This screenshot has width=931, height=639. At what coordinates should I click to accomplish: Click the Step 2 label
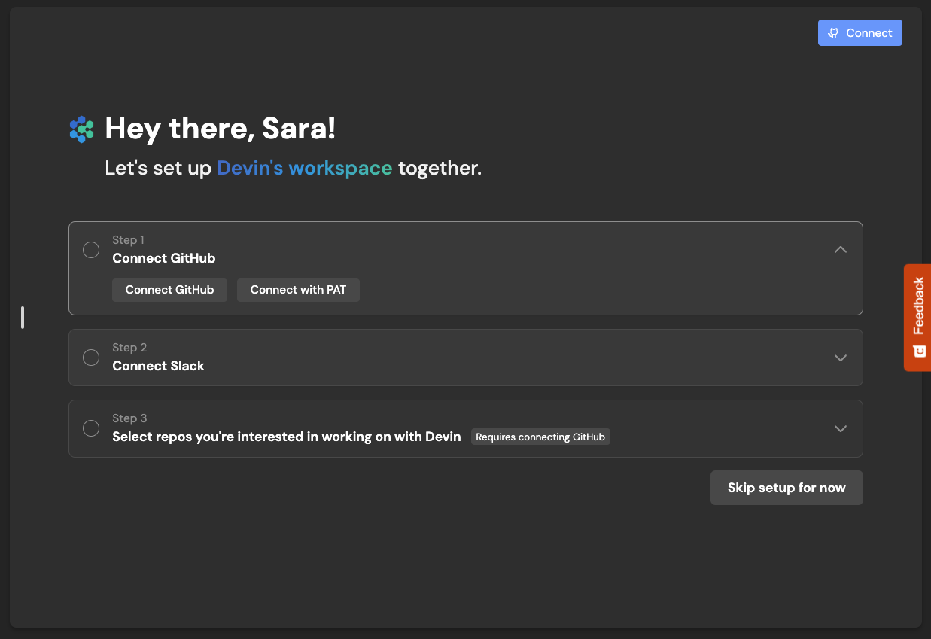tap(129, 348)
